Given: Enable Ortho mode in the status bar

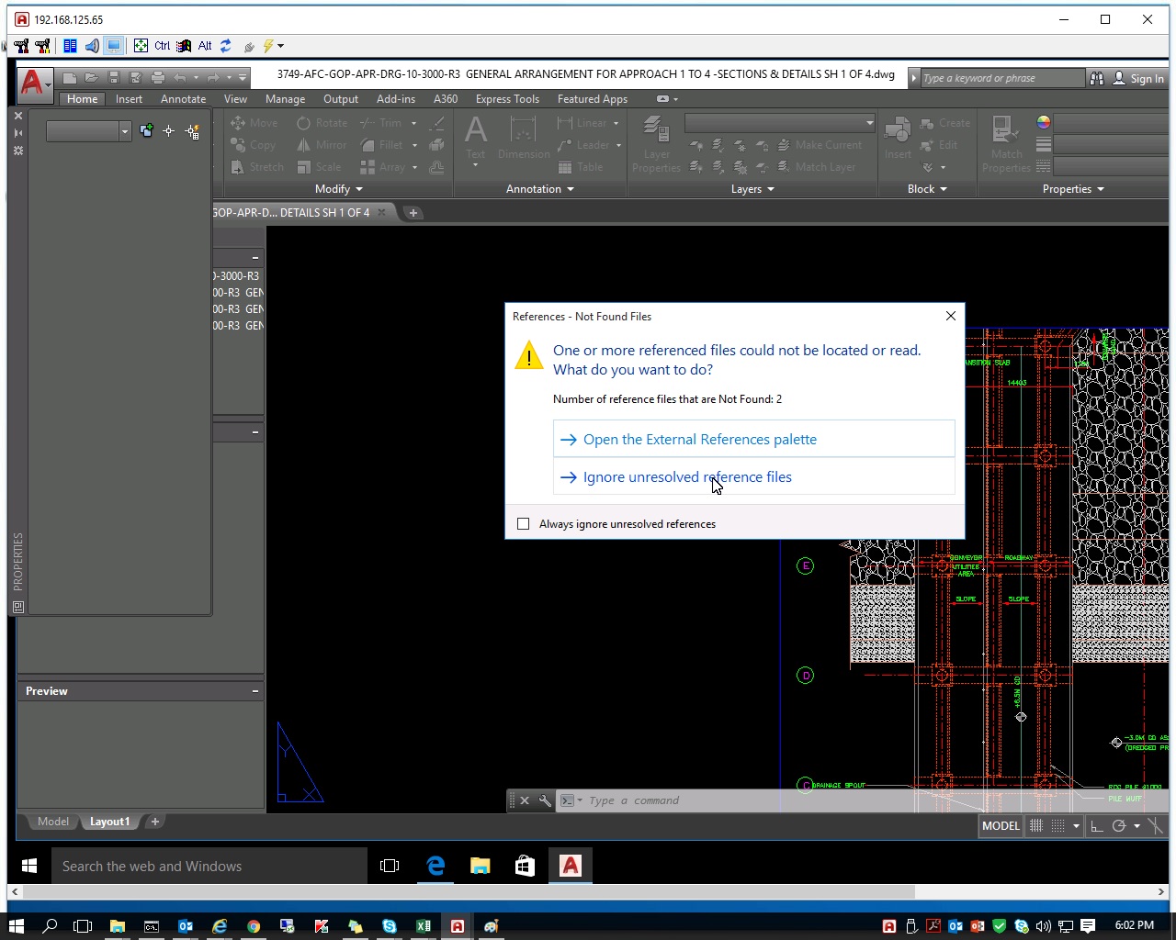Looking at the screenshot, I should point(1096,825).
